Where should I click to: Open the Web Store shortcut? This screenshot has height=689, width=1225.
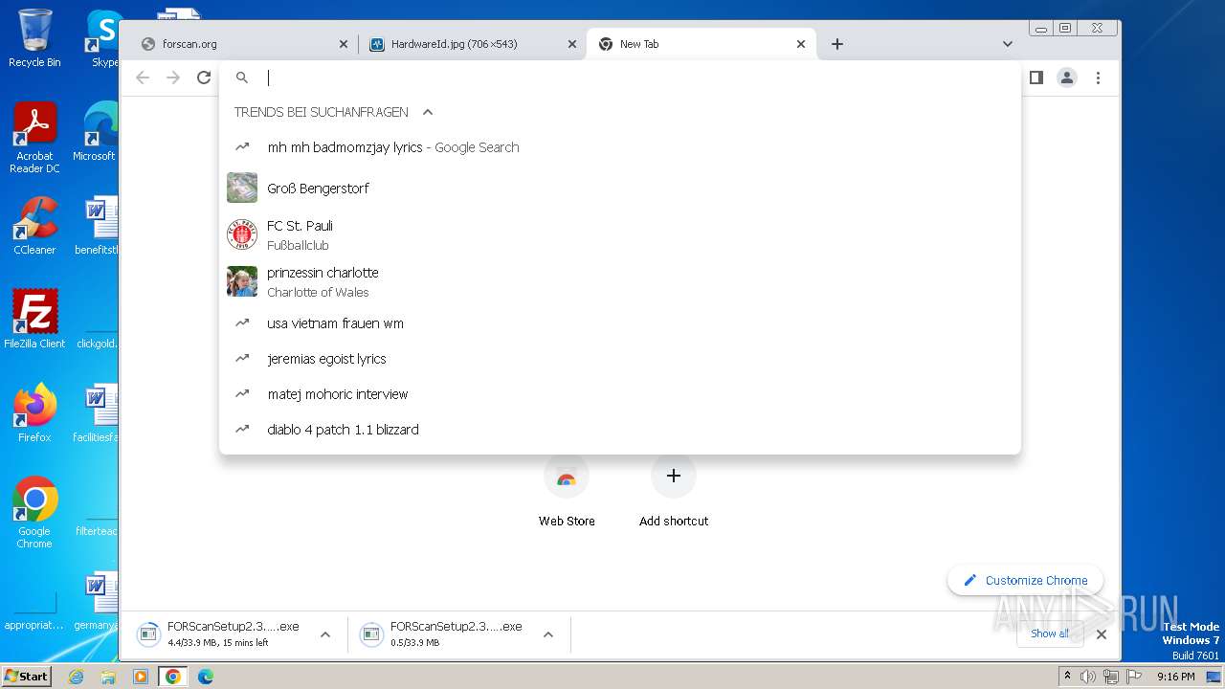pos(567,491)
